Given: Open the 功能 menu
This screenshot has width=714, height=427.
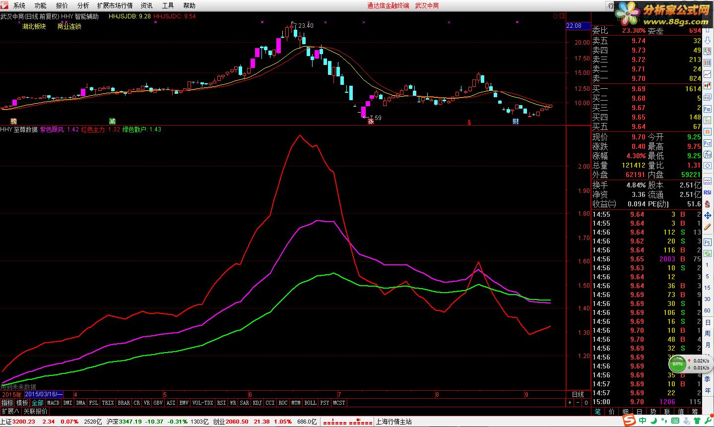Looking at the screenshot, I should coord(41,5).
